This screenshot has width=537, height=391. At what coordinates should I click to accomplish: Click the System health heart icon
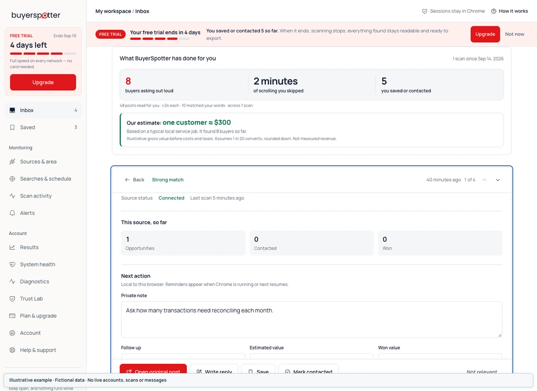(12, 265)
